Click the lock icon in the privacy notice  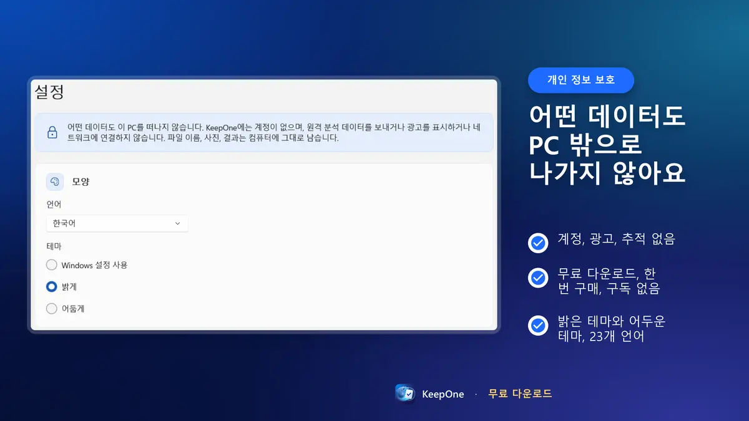coord(52,132)
